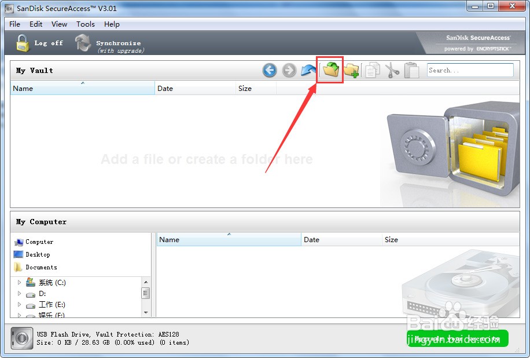Click the vault Search field

[470, 70]
